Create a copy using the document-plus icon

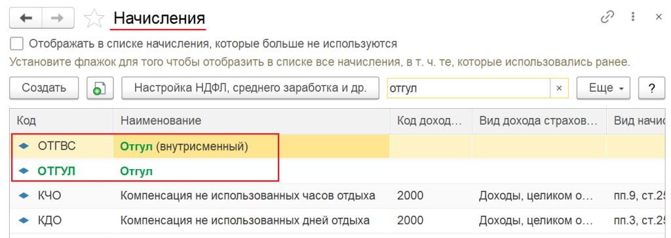coord(100,88)
